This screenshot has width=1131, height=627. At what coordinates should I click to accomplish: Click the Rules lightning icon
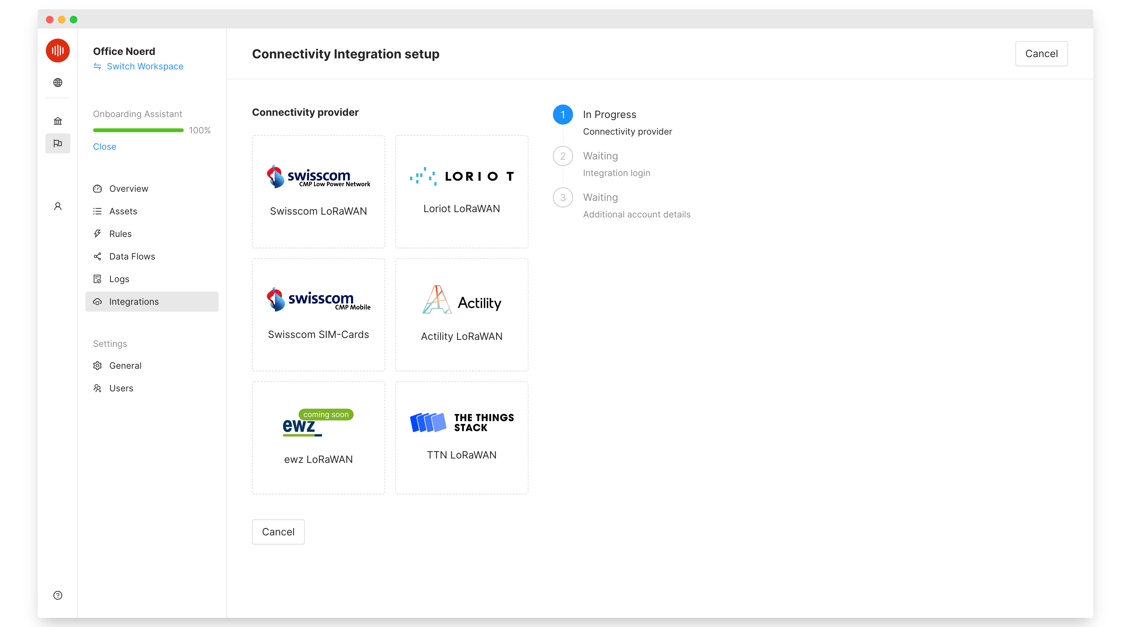coord(97,234)
